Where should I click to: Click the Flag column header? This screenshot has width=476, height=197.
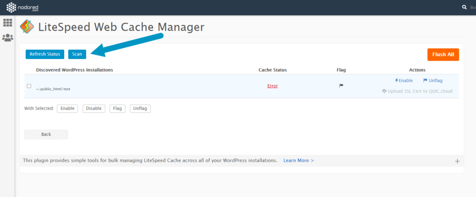pyautogui.click(x=341, y=70)
